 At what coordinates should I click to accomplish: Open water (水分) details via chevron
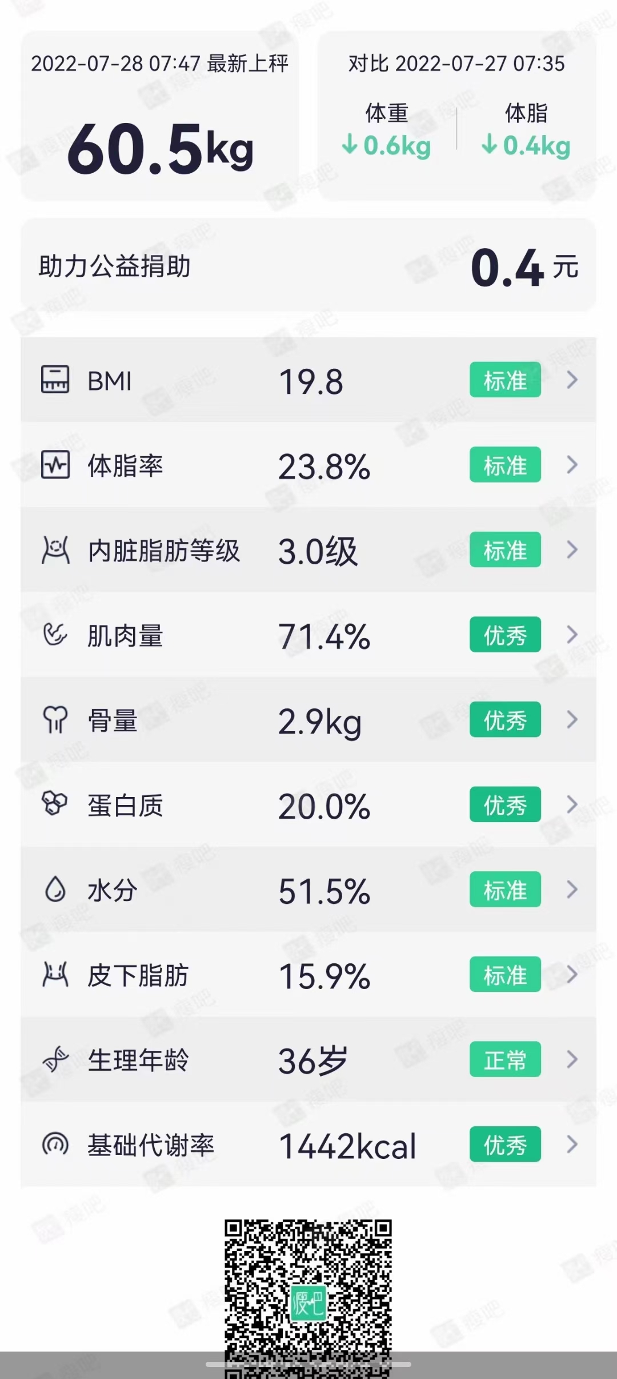[x=572, y=890]
